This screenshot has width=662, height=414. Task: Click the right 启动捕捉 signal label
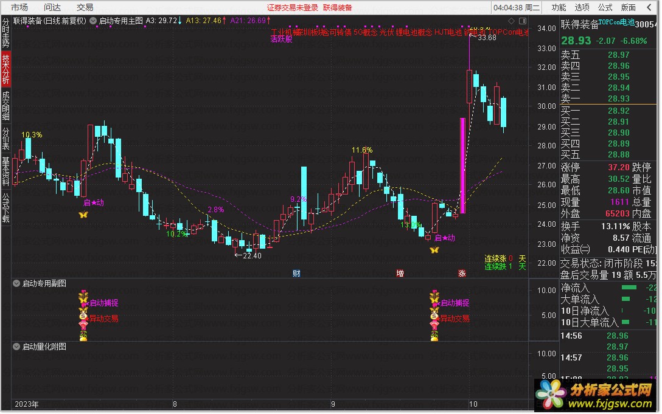(455, 303)
